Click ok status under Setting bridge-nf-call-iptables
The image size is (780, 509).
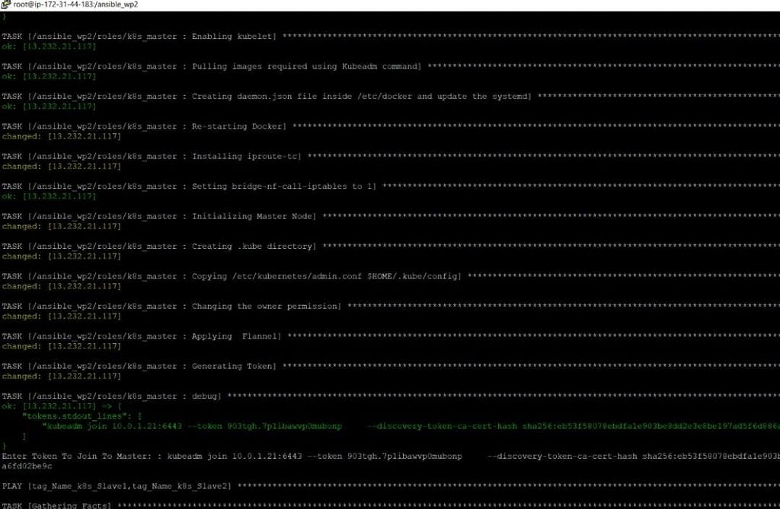click(49, 196)
